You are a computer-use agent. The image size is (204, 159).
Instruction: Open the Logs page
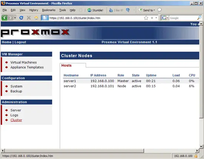click(x=14, y=115)
